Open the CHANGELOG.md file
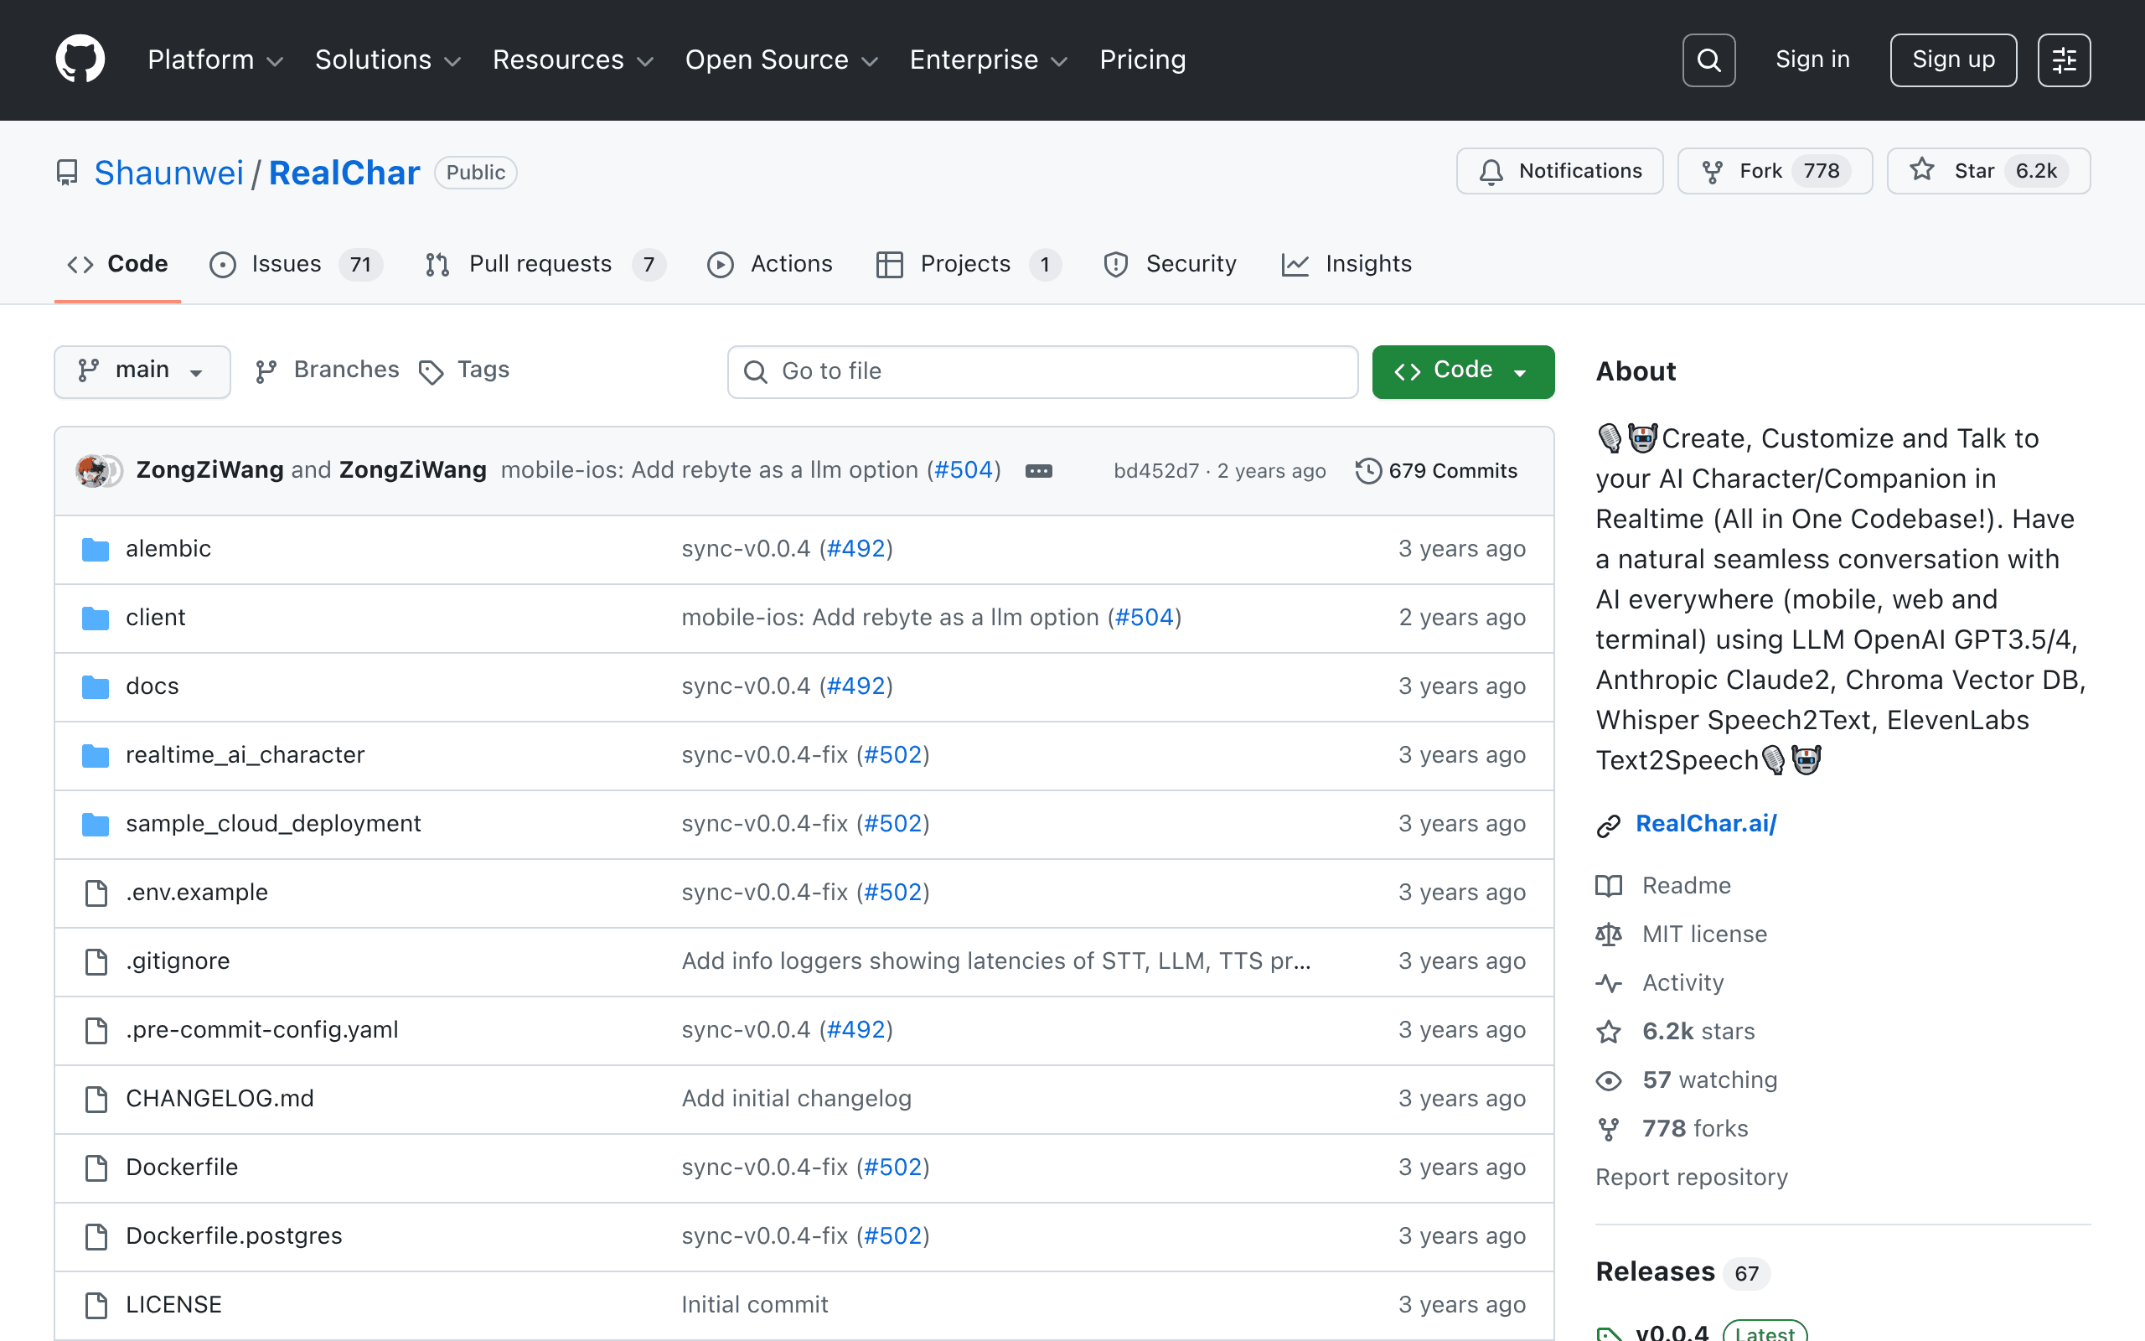Screen dimensions: 2145x1341 click(x=219, y=1099)
